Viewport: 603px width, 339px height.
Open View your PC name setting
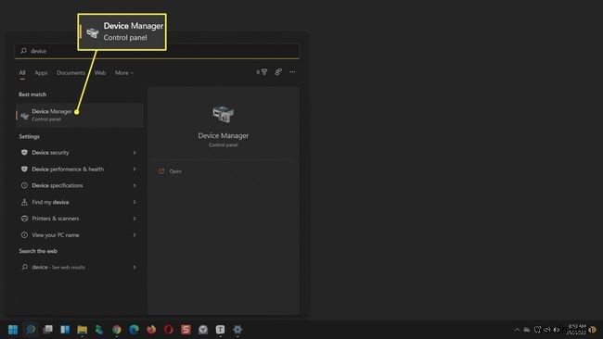80,235
